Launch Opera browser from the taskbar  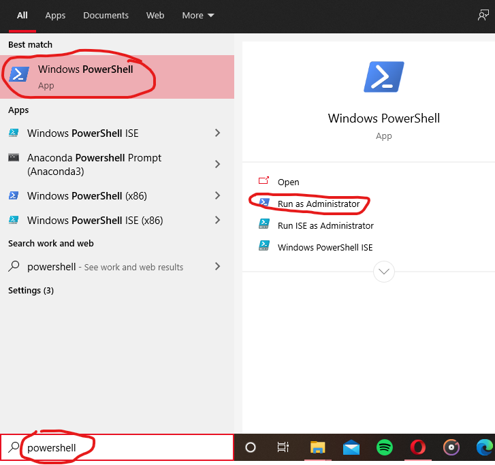pyautogui.click(x=418, y=447)
